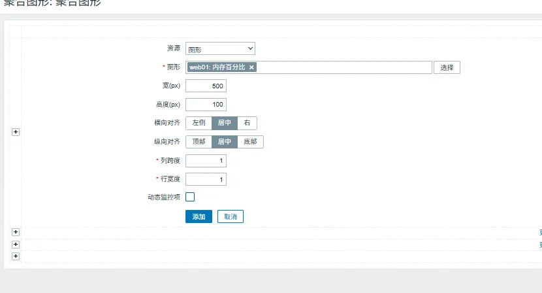Set 纵向对齐 to 顶部
Image resolution: width=542 pixels, height=293 pixels.
click(199, 142)
